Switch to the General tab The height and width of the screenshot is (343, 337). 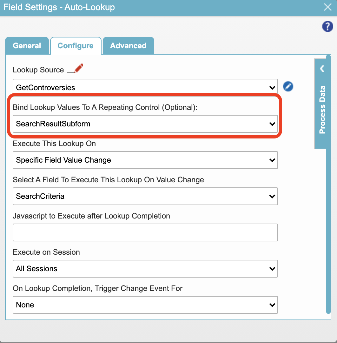(x=27, y=46)
